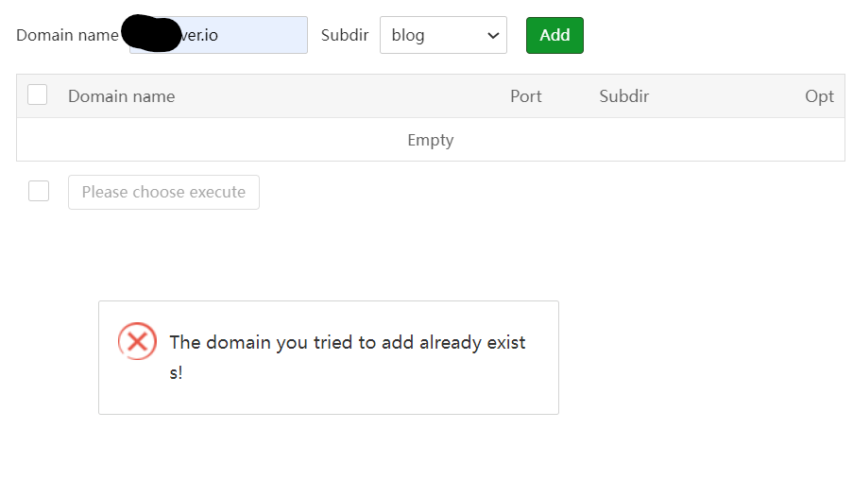
Task: Tick the select-all checkbox in the table header
Action: pos(38,94)
